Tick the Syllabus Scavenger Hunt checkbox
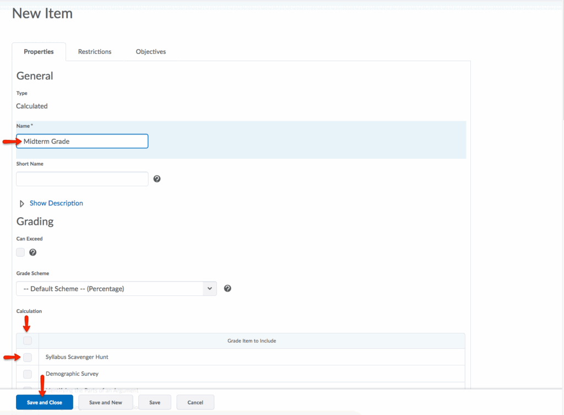The image size is (564, 415). 28,357
